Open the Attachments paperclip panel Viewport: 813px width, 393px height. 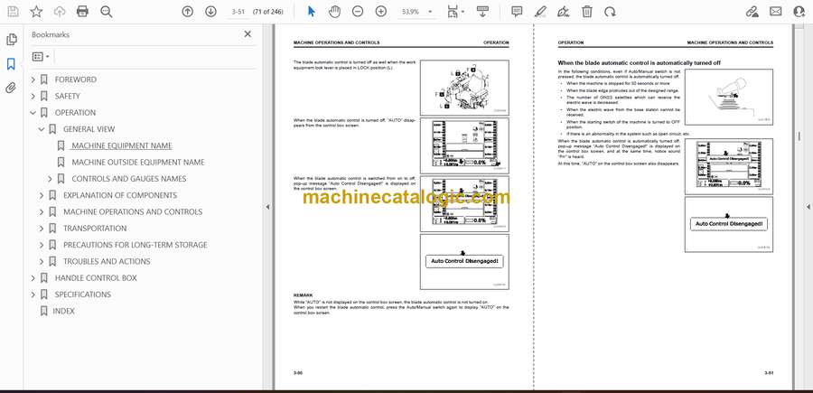(x=12, y=88)
